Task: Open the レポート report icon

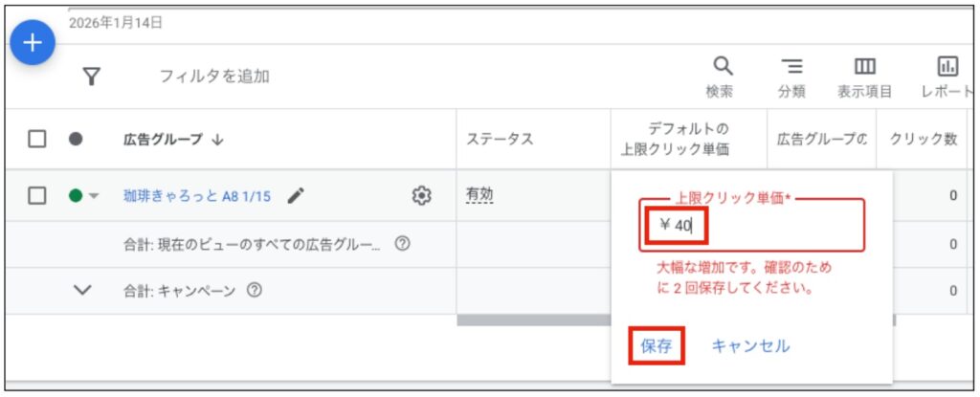Action: click(947, 67)
